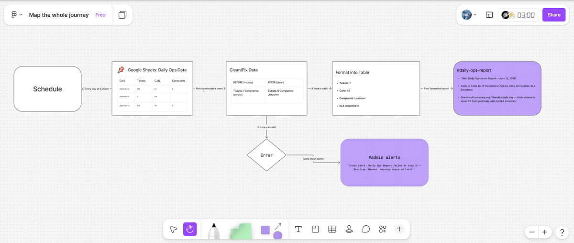Select the Section tool

coord(315,230)
